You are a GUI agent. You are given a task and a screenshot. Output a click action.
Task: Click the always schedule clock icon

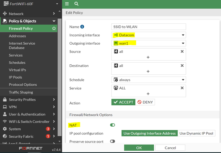pos(116,80)
